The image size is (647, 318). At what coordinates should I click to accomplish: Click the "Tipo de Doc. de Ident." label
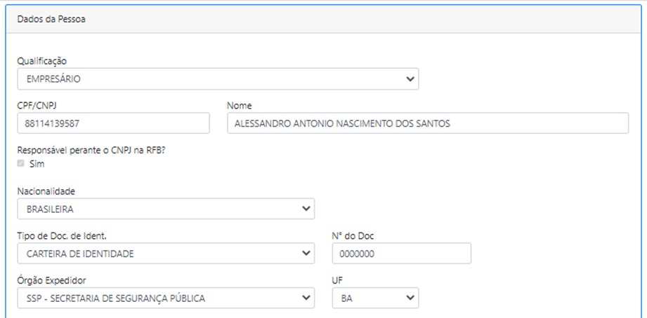click(x=61, y=236)
